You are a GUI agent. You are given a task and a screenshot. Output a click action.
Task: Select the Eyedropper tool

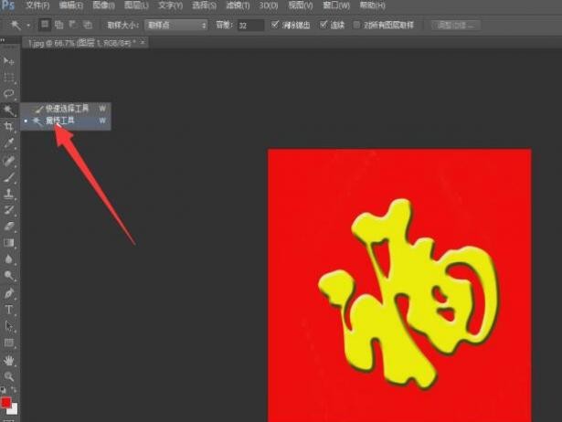[x=9, y=142]
